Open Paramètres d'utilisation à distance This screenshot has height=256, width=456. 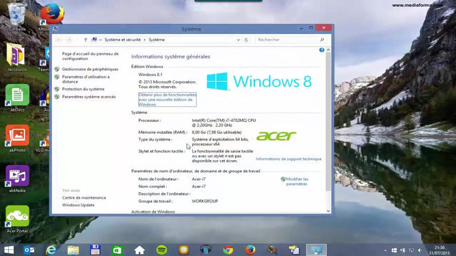pyautogui.click(x=85, y=79)
